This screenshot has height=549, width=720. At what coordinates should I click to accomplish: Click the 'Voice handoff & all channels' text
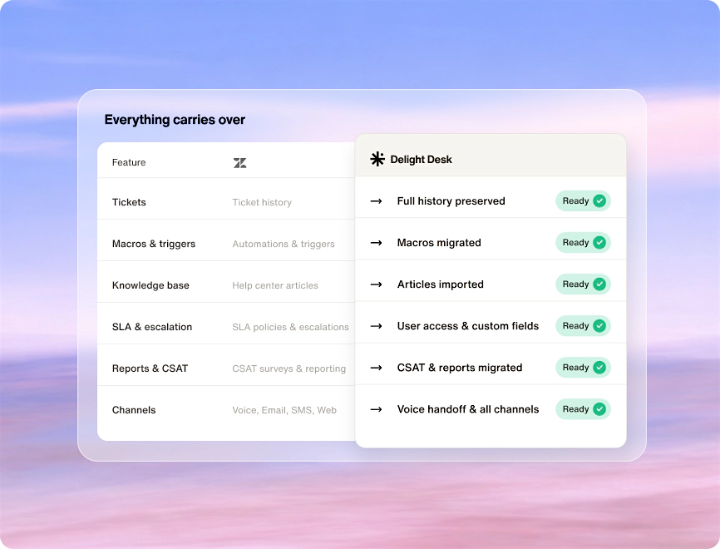click(x=468, y=409)
